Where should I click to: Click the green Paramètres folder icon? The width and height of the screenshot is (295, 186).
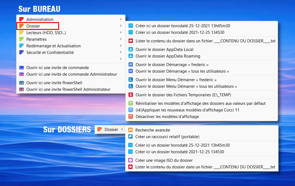(21, 39)
